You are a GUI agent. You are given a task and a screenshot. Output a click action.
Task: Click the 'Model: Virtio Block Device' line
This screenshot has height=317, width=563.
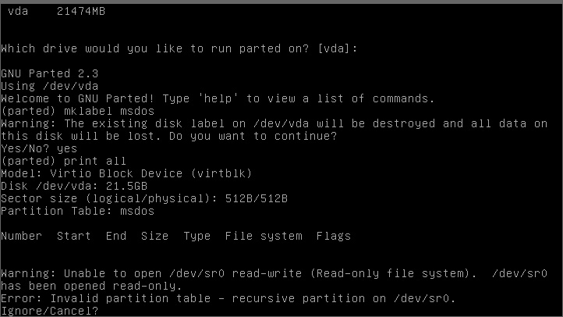(126, 173)
